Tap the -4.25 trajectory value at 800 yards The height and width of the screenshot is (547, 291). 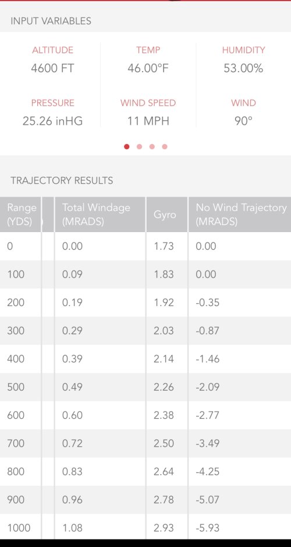click(x=207, y=471)
